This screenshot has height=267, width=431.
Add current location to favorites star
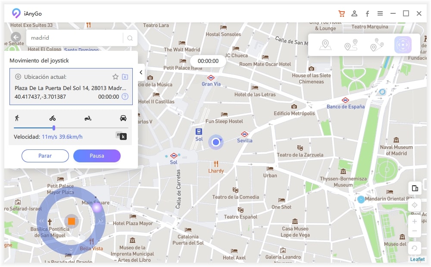click(x=116, y=77)
